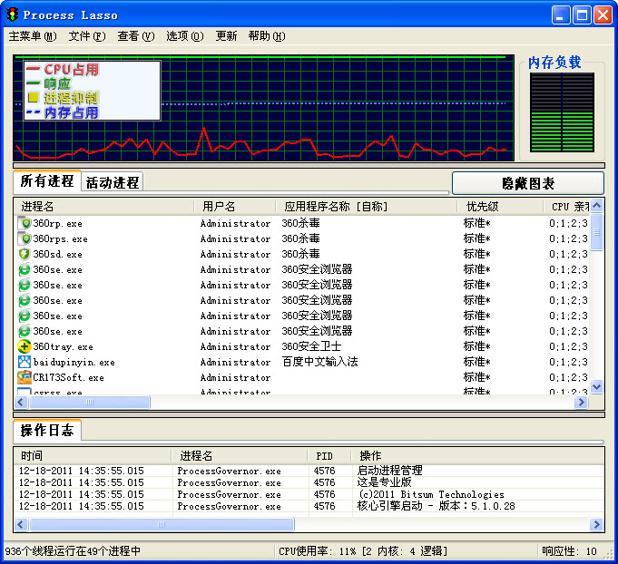Screen dimensions: 618x564
Task: Click the first 360se.exe browser icon
Action: [25, 269]
